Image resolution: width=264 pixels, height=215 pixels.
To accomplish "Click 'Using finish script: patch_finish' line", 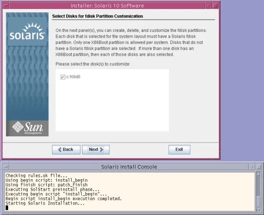I will pyautogui.click(x=46, y=184).
